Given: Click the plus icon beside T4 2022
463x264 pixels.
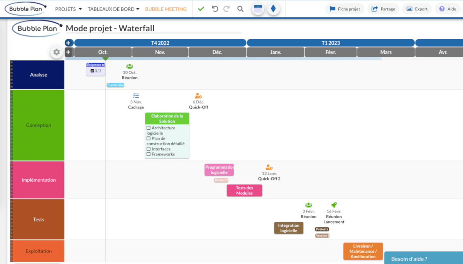Looking at the screenshot, I should 69,43.
